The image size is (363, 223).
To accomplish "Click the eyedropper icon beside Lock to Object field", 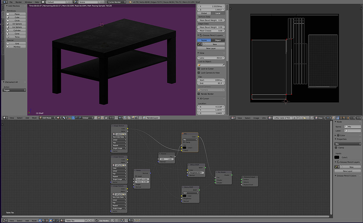I will tap(223, 65).
